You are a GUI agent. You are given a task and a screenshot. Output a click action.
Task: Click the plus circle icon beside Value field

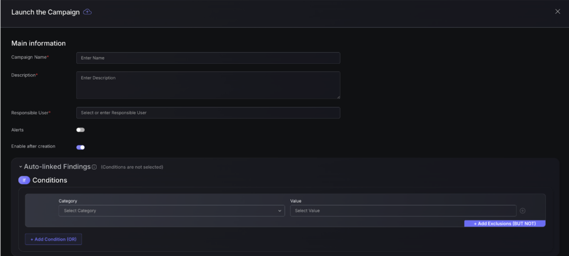523,210
